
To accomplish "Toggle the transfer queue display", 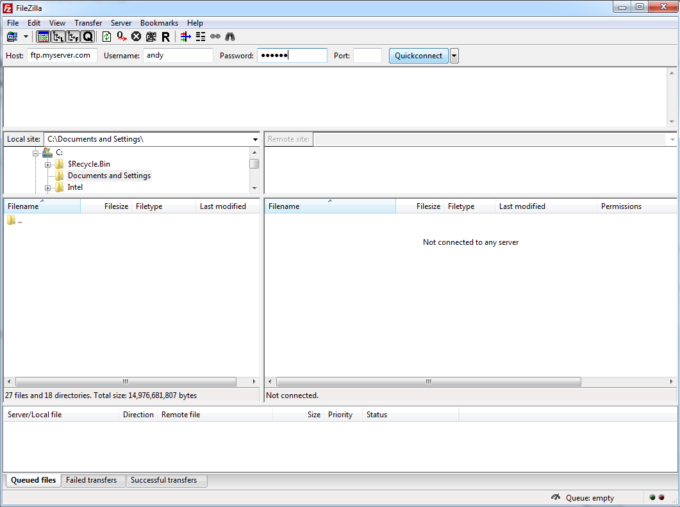I will click(87, 37).
